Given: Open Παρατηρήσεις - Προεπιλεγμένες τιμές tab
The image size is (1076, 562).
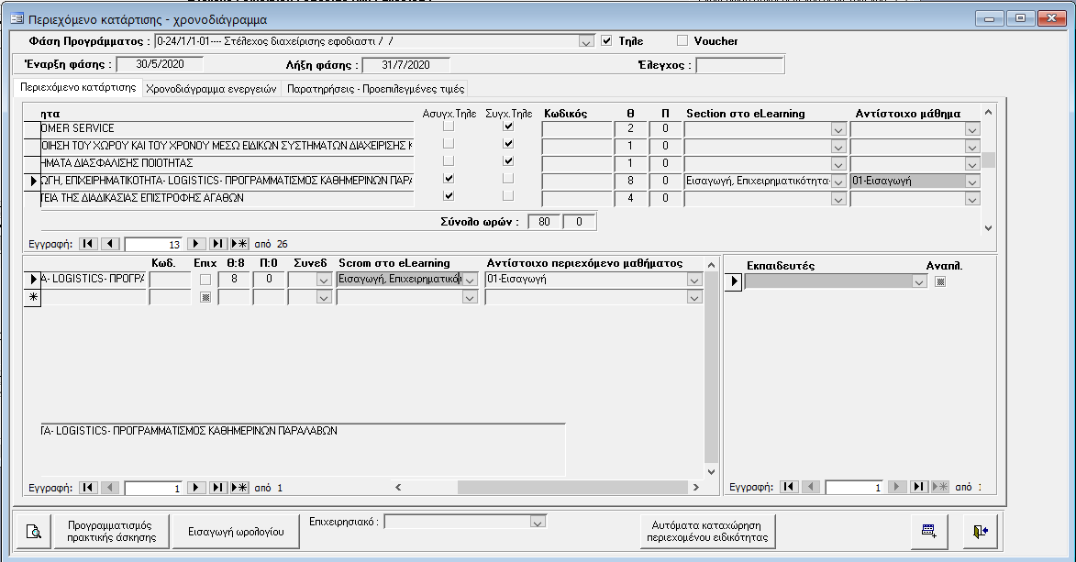Looking at the screenshot, I should pos(375,89).
